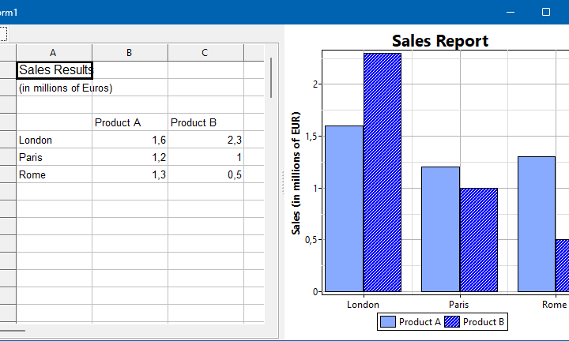569x341 pixels.
Task: Click the Product A header cell
Action: [x=130, y=122]
